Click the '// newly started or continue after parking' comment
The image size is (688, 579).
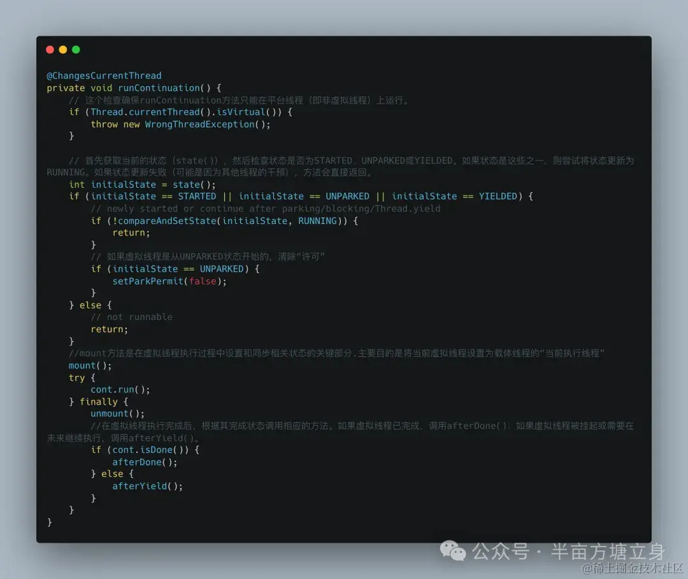[266, 209]
